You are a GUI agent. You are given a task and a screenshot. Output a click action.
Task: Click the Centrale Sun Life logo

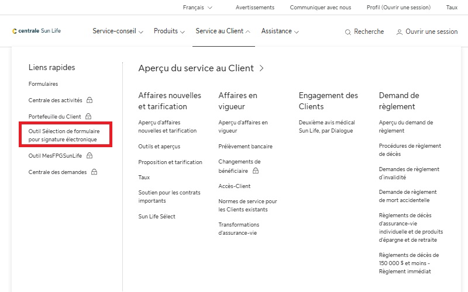(x=36, y=32)
